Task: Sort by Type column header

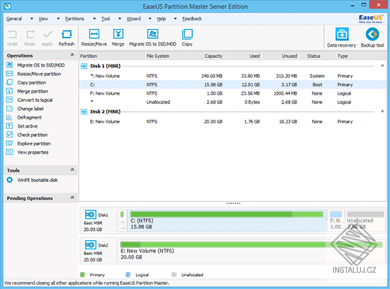Action: 361,56
